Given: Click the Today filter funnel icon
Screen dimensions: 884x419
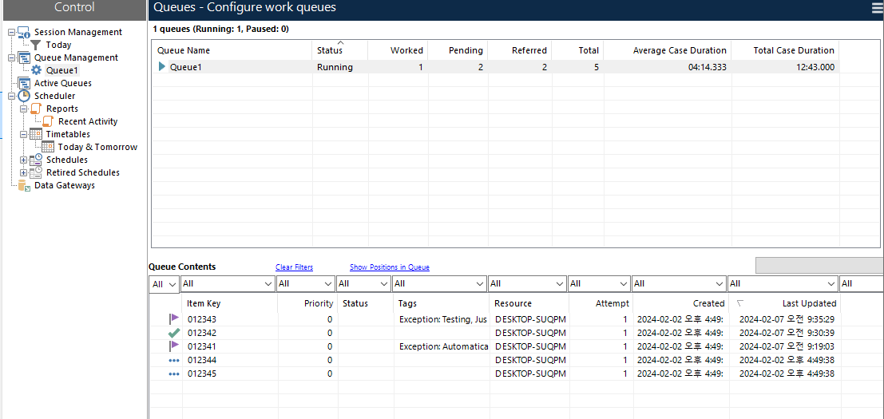Looking at the screenshot, I should click(35, 45).
